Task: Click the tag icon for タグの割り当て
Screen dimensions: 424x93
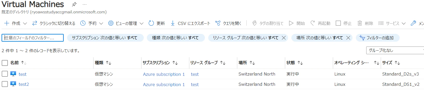Action: coord(254,23)
